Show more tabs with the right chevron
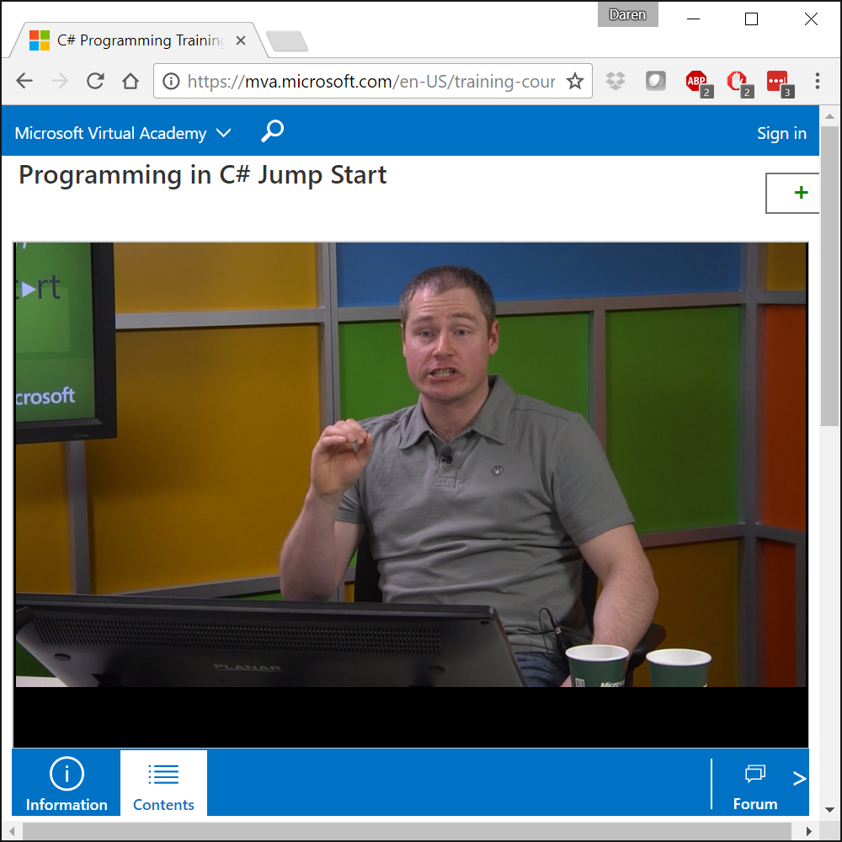842x842 pixels. [x=800, y=778]
